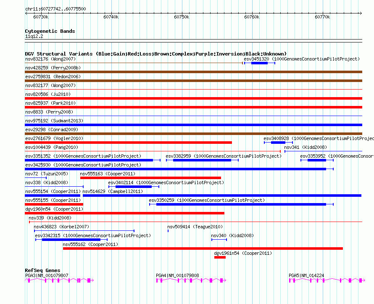Select nsv555154 (Cooper2011) label
Viewport: 374px width, 304px height.
(53, 191)
